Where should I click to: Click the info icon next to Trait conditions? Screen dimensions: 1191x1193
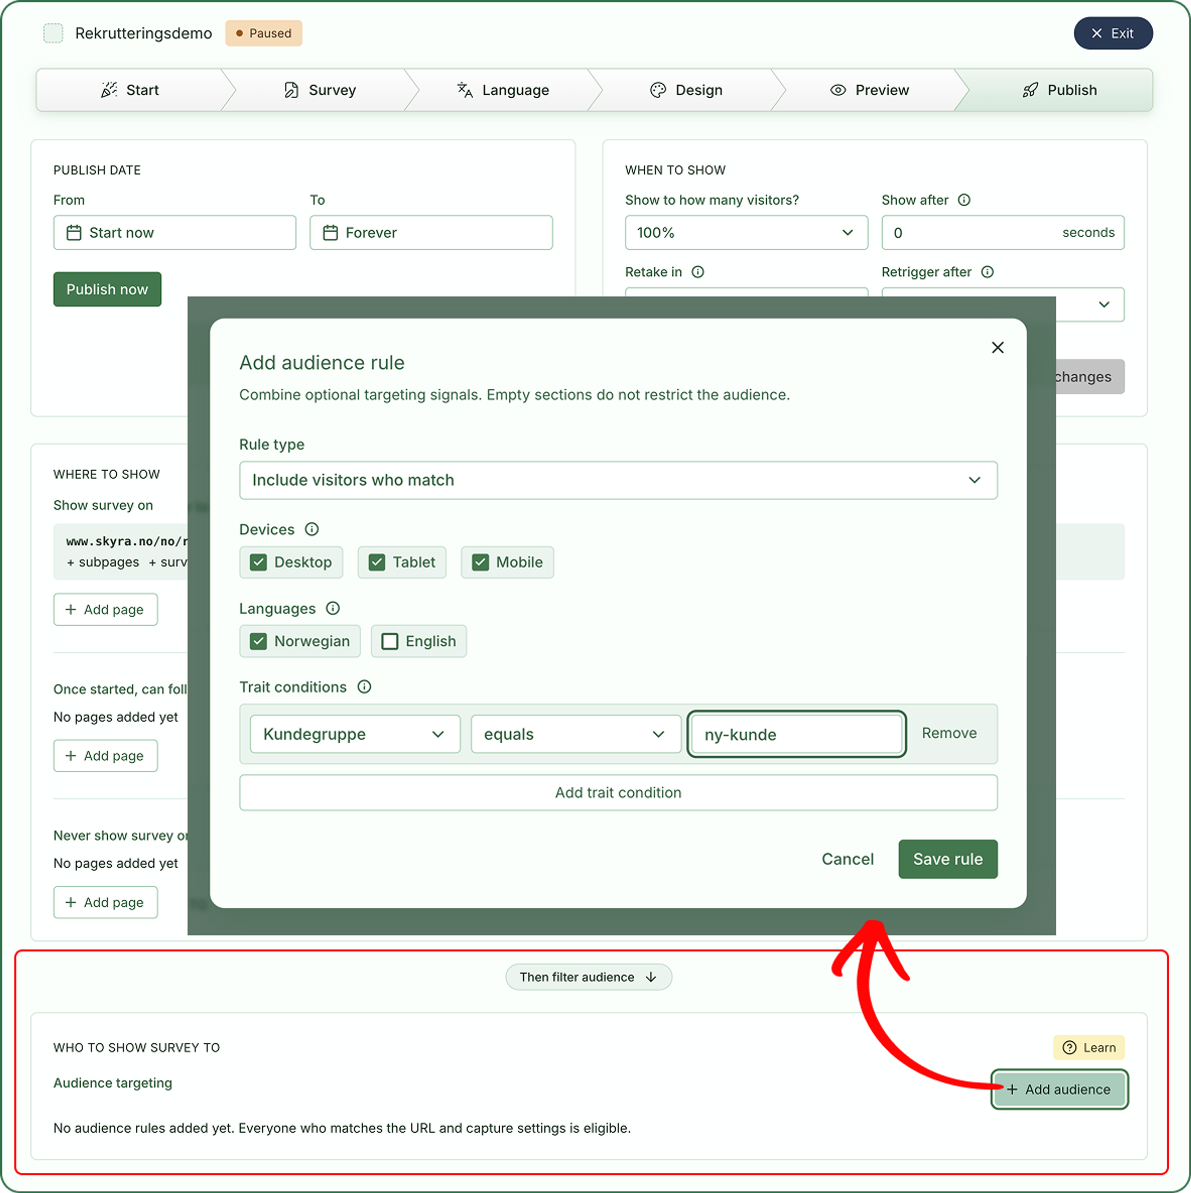coord(364,687)
